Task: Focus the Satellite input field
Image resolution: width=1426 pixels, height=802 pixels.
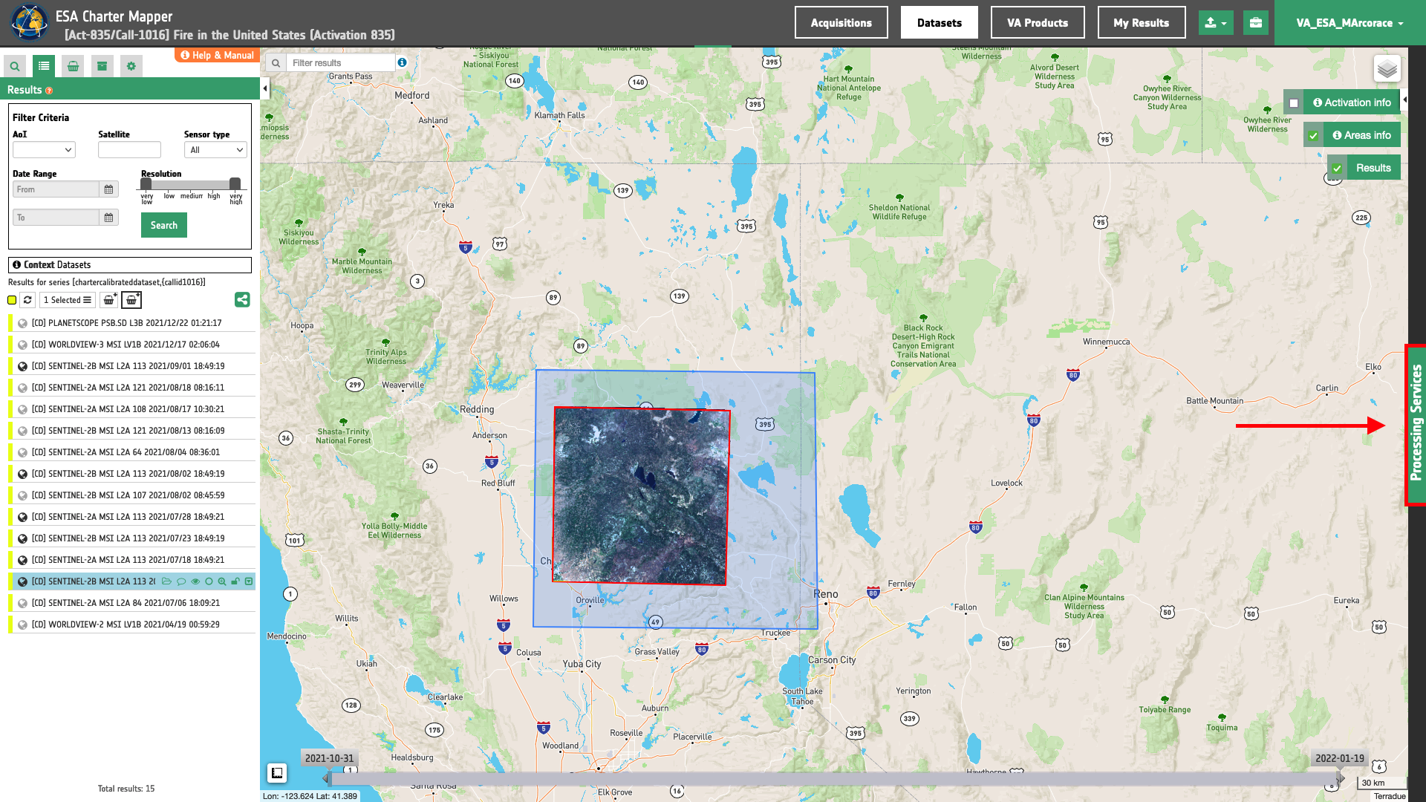Action: click(129, 150)
